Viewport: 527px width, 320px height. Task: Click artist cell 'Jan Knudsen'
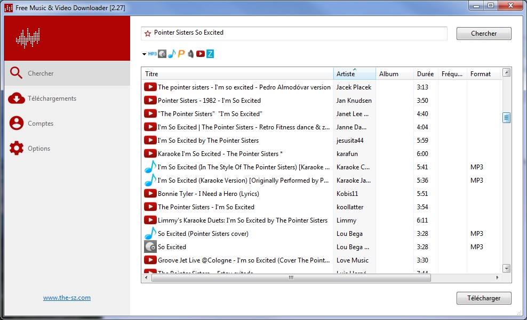(354, 100)
